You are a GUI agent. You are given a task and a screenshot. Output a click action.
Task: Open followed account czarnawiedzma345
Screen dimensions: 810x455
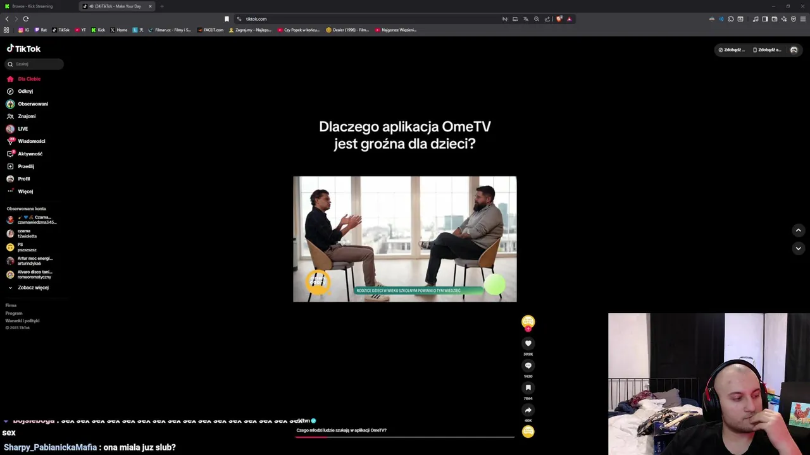pyautogui.click(x=32, y=220)
